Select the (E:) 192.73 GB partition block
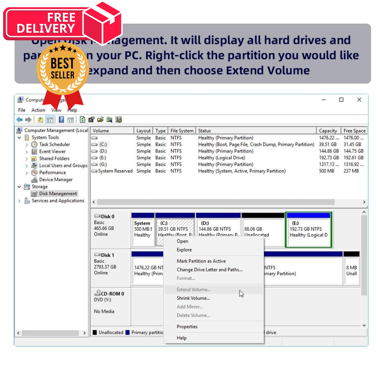This screenshot has height=378, width=378. point(309,230)
